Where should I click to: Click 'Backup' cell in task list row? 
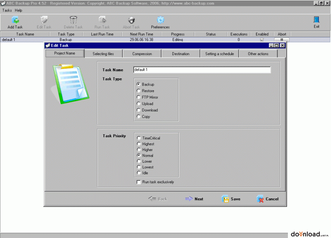click(x=66, y=40)
